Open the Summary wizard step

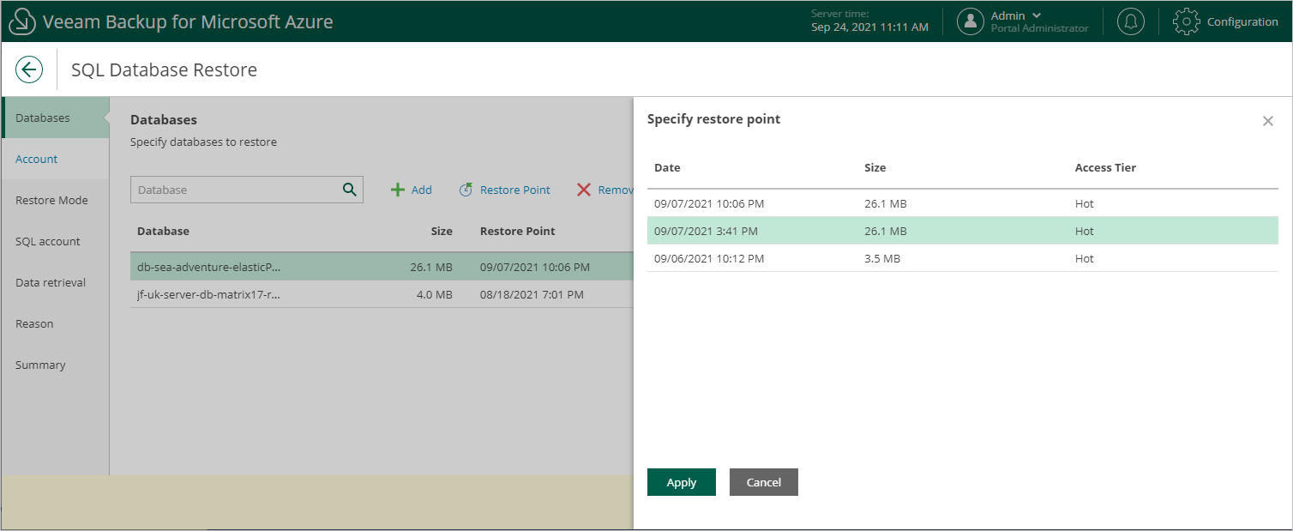pyautogui.click(x=55, y=365)
